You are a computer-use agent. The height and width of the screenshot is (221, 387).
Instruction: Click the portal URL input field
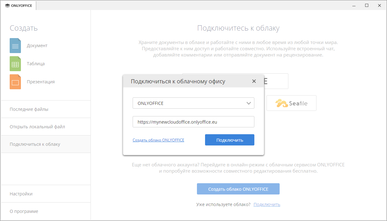(x=193, y=122)
